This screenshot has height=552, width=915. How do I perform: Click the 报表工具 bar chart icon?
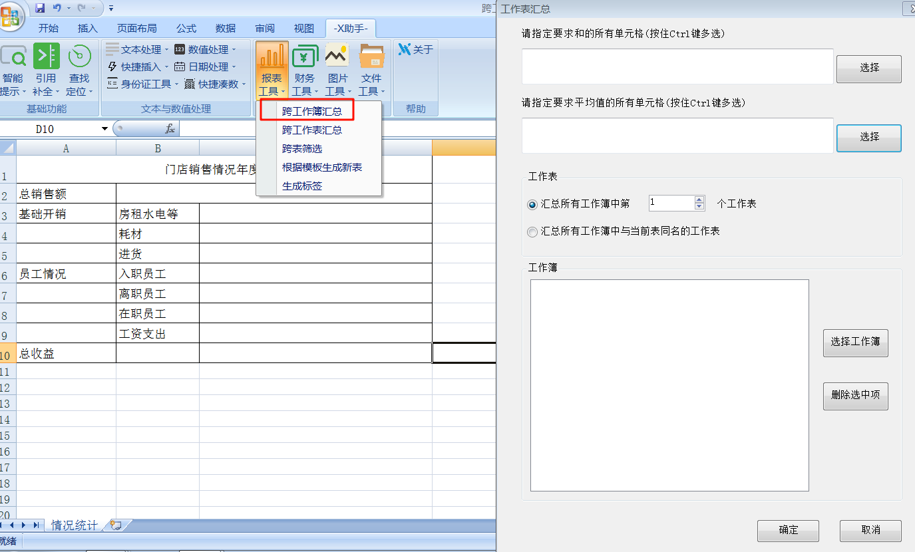272,55
